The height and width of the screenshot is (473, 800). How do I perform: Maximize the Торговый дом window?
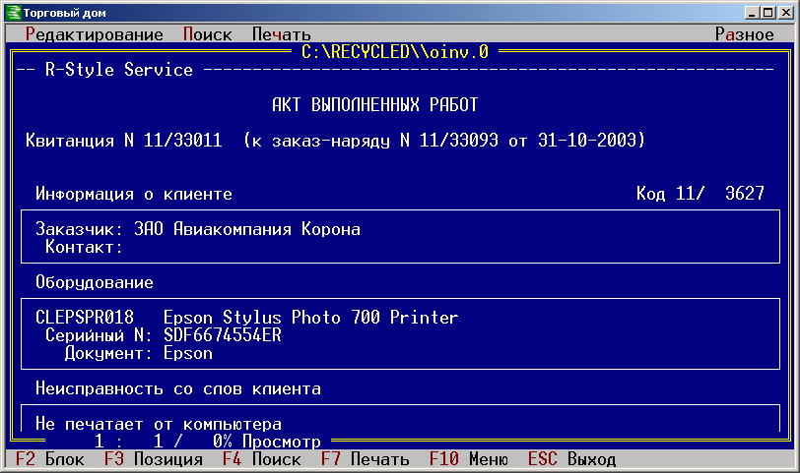click(x=767, y=13)
